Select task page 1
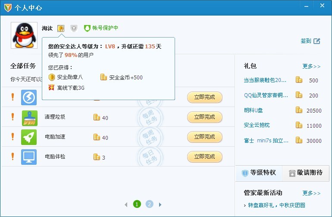 [137, 204]
